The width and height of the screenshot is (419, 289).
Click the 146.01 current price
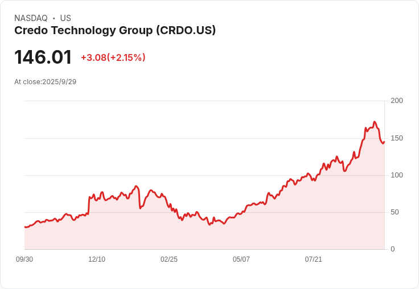[x=43, y=57]
